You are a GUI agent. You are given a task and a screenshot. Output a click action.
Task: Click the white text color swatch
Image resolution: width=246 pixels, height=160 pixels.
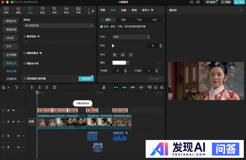[119, 63]
